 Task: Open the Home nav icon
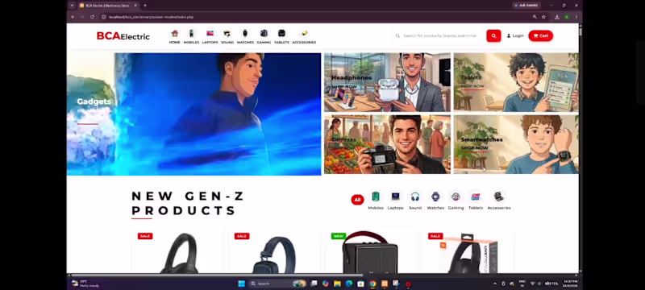click(x=174, y=36)
